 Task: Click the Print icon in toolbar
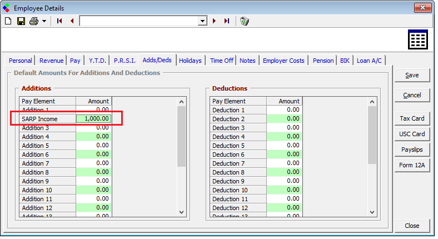tap(34, 21)
